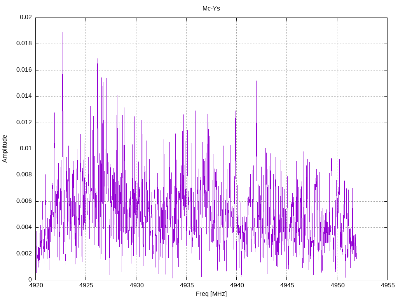Viewport: 398px width, 299px height.
Task: Click the x-axis tick label 4930
Action: (x=136, y=285)
